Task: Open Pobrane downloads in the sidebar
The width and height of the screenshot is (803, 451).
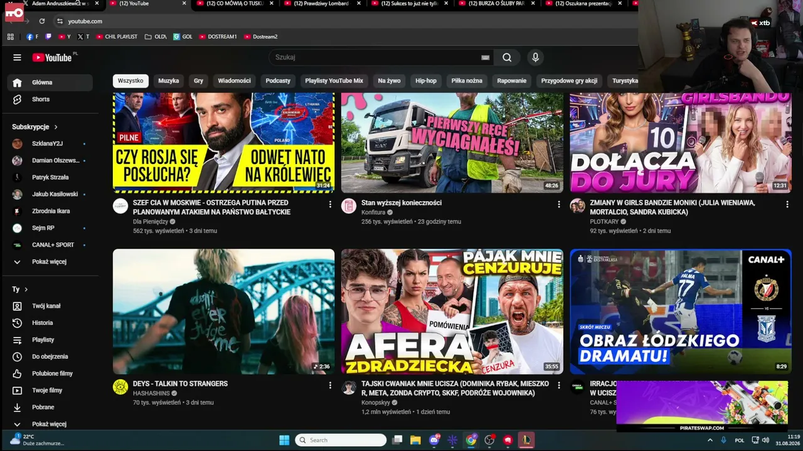Action: 50,408
